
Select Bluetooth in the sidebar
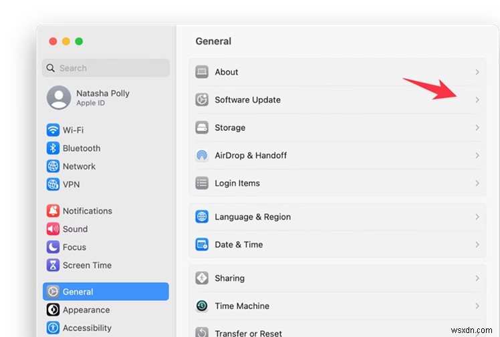coord(106,148)
